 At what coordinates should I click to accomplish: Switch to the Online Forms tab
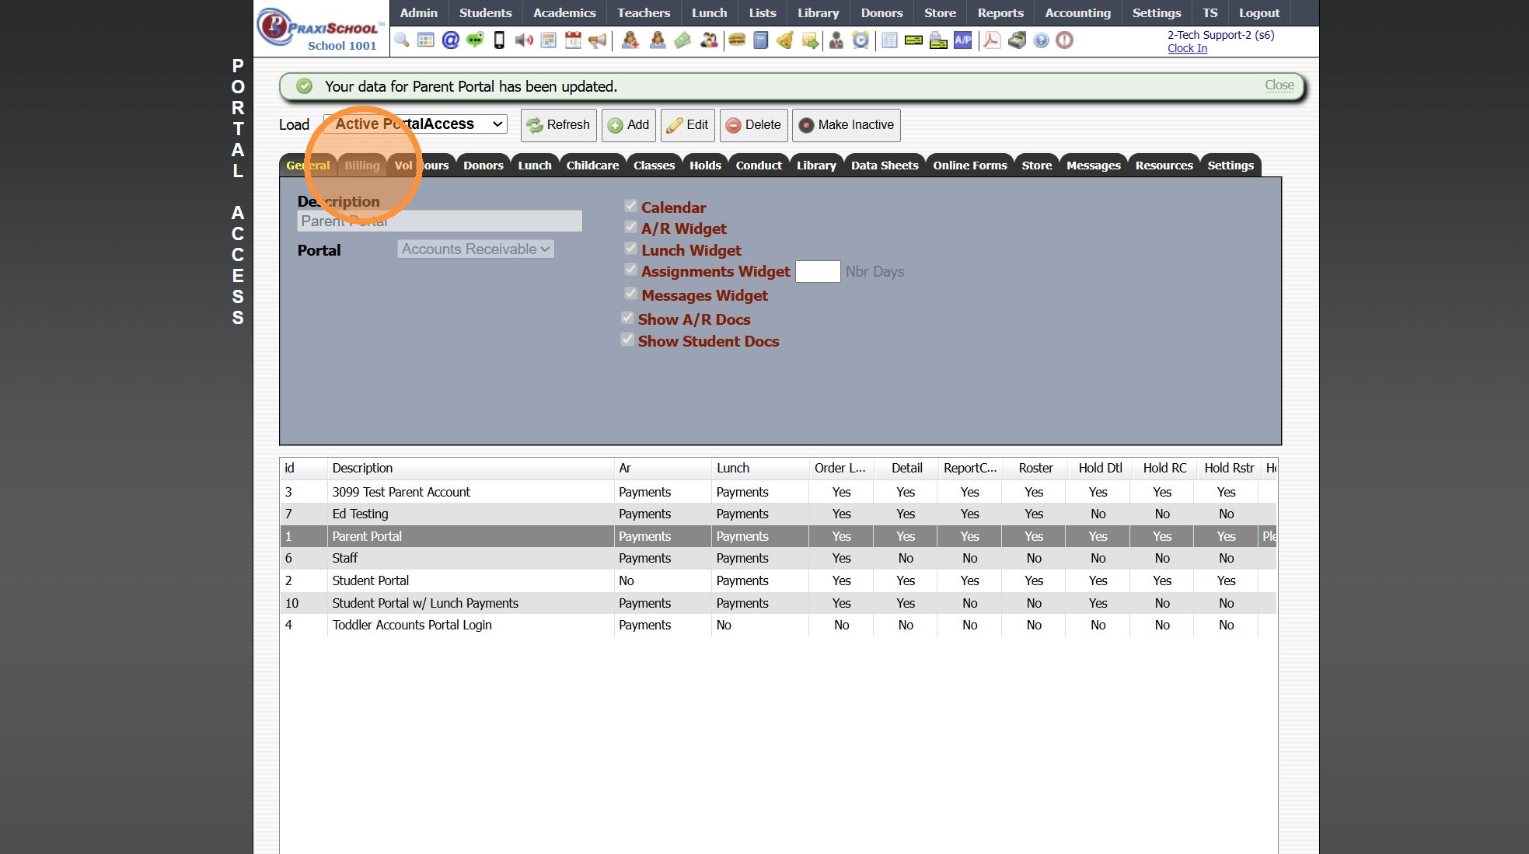pos(969,166)
